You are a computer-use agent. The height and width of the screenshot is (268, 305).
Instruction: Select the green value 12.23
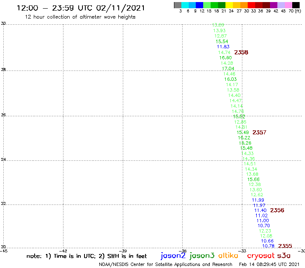[x=265, y=231]
